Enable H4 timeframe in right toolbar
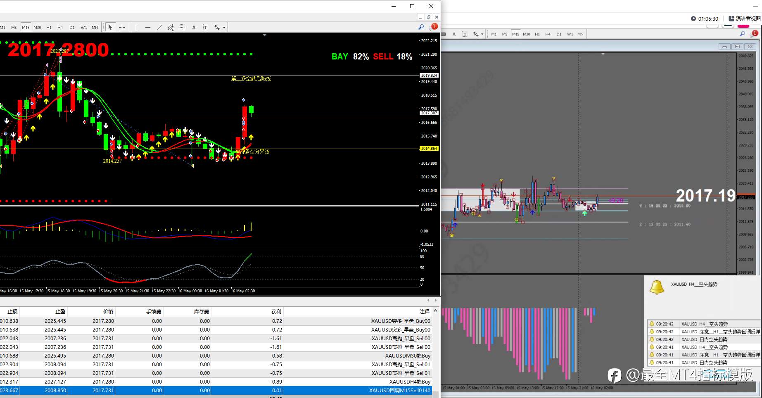762x398 pixels. click(548, 34)
